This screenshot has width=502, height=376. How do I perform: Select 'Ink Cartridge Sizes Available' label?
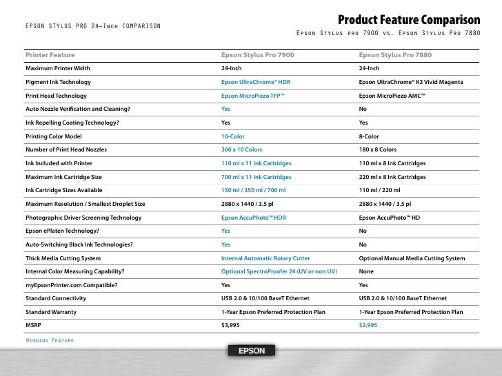tap(64, 190)
